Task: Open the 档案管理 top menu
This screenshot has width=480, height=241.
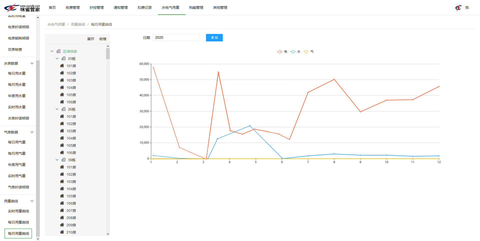Action: pos(196,7)
